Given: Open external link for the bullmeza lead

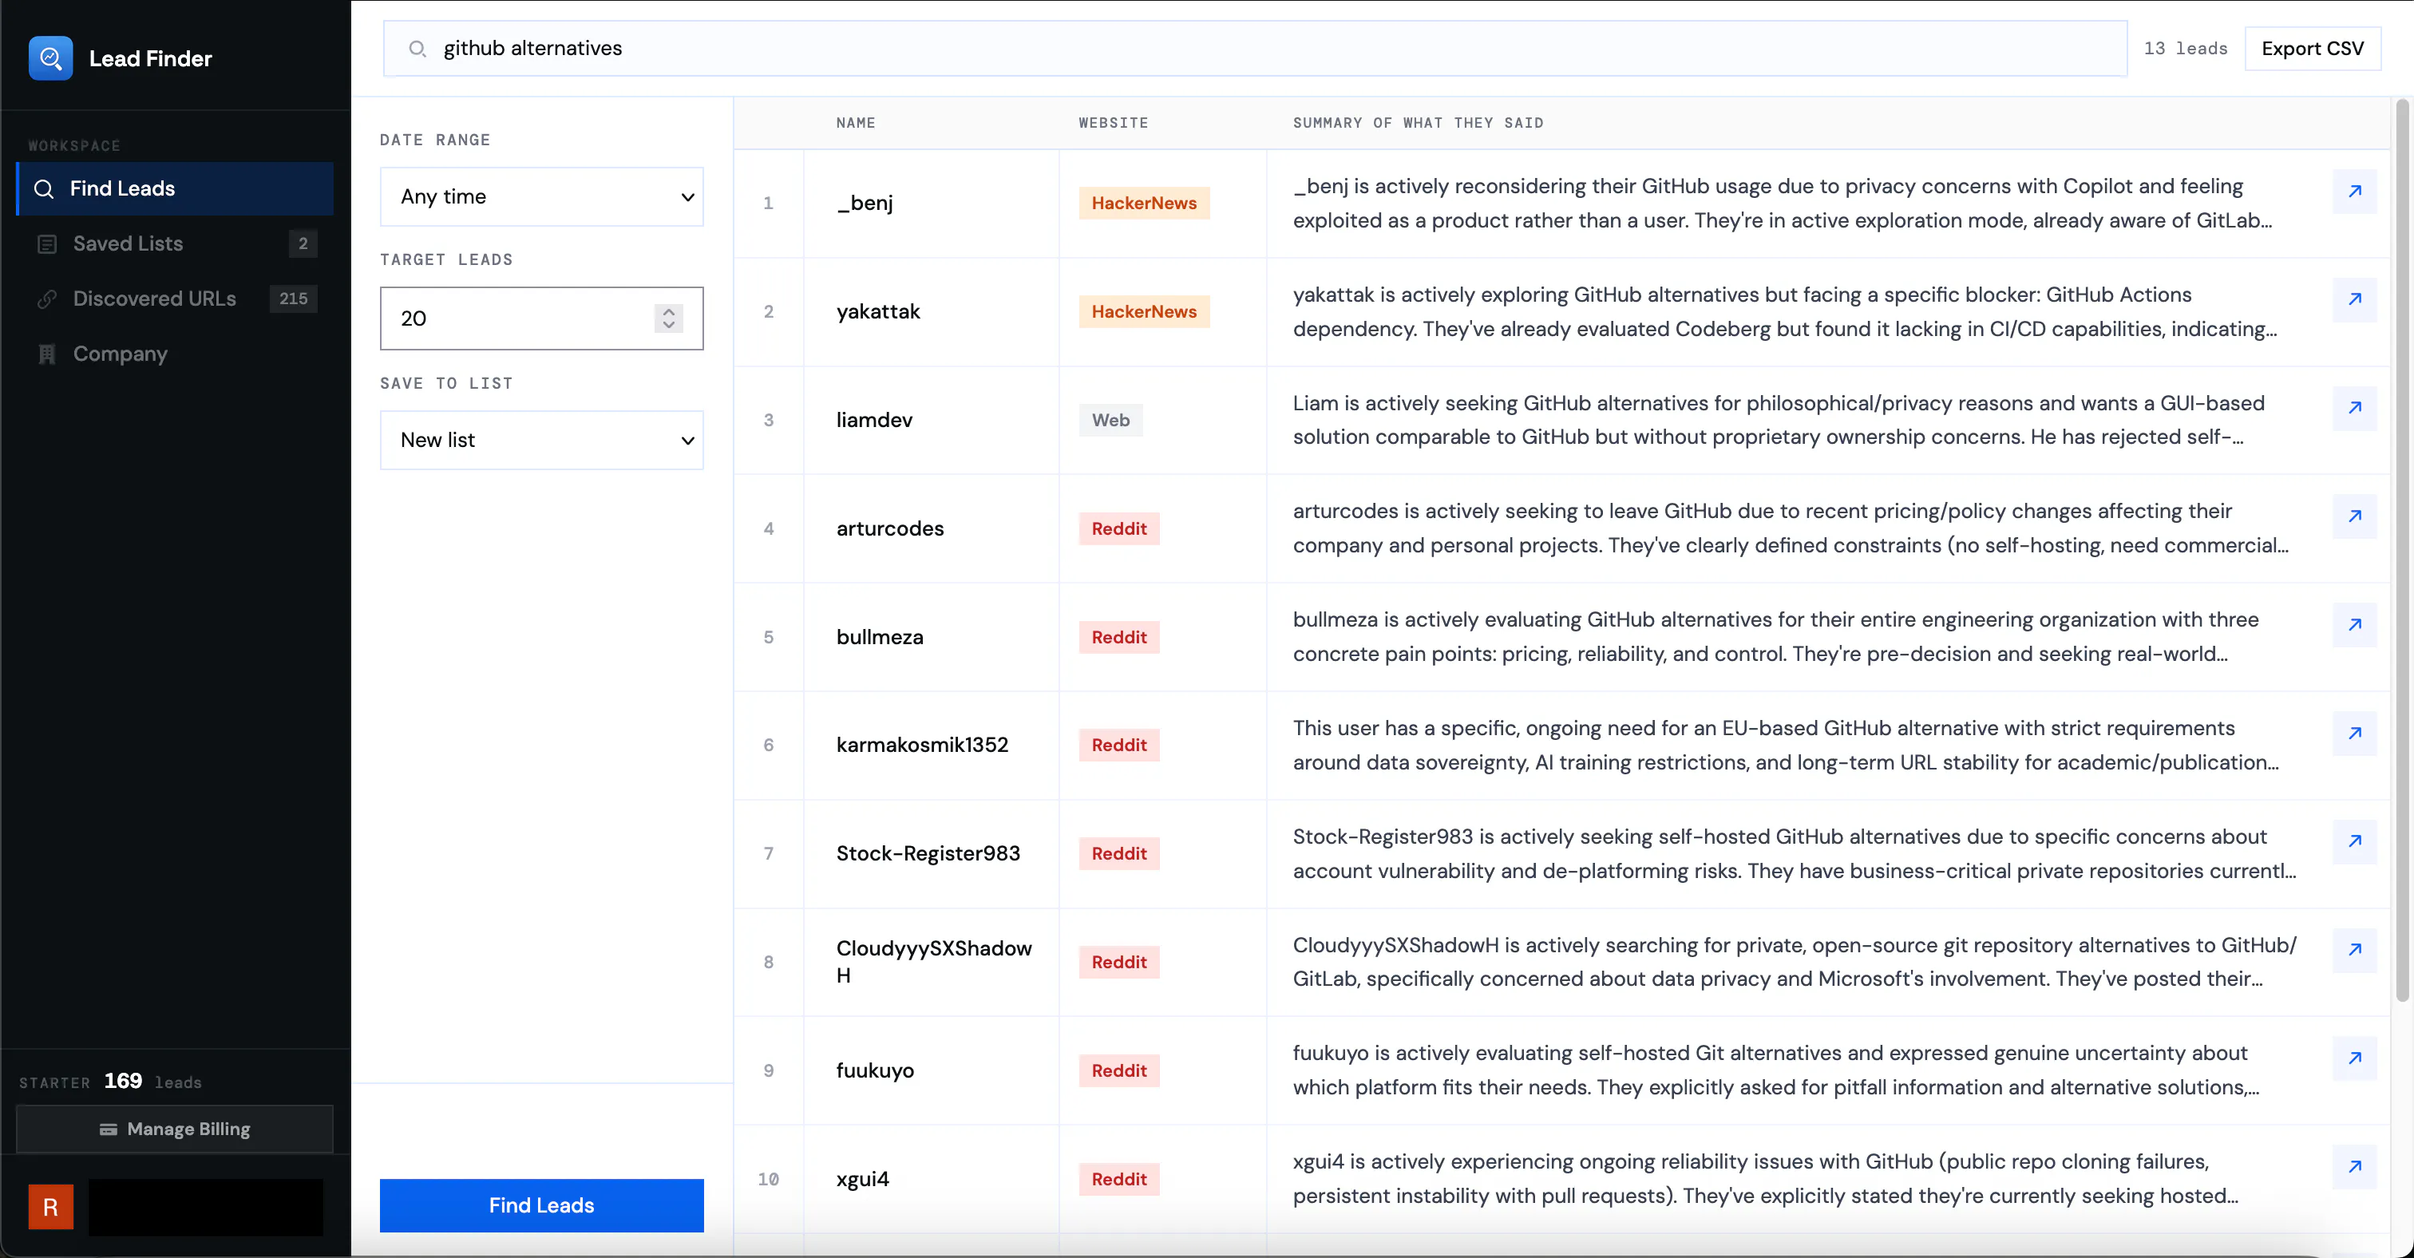Looking at the screenshot, I should tap(2354, 625).
